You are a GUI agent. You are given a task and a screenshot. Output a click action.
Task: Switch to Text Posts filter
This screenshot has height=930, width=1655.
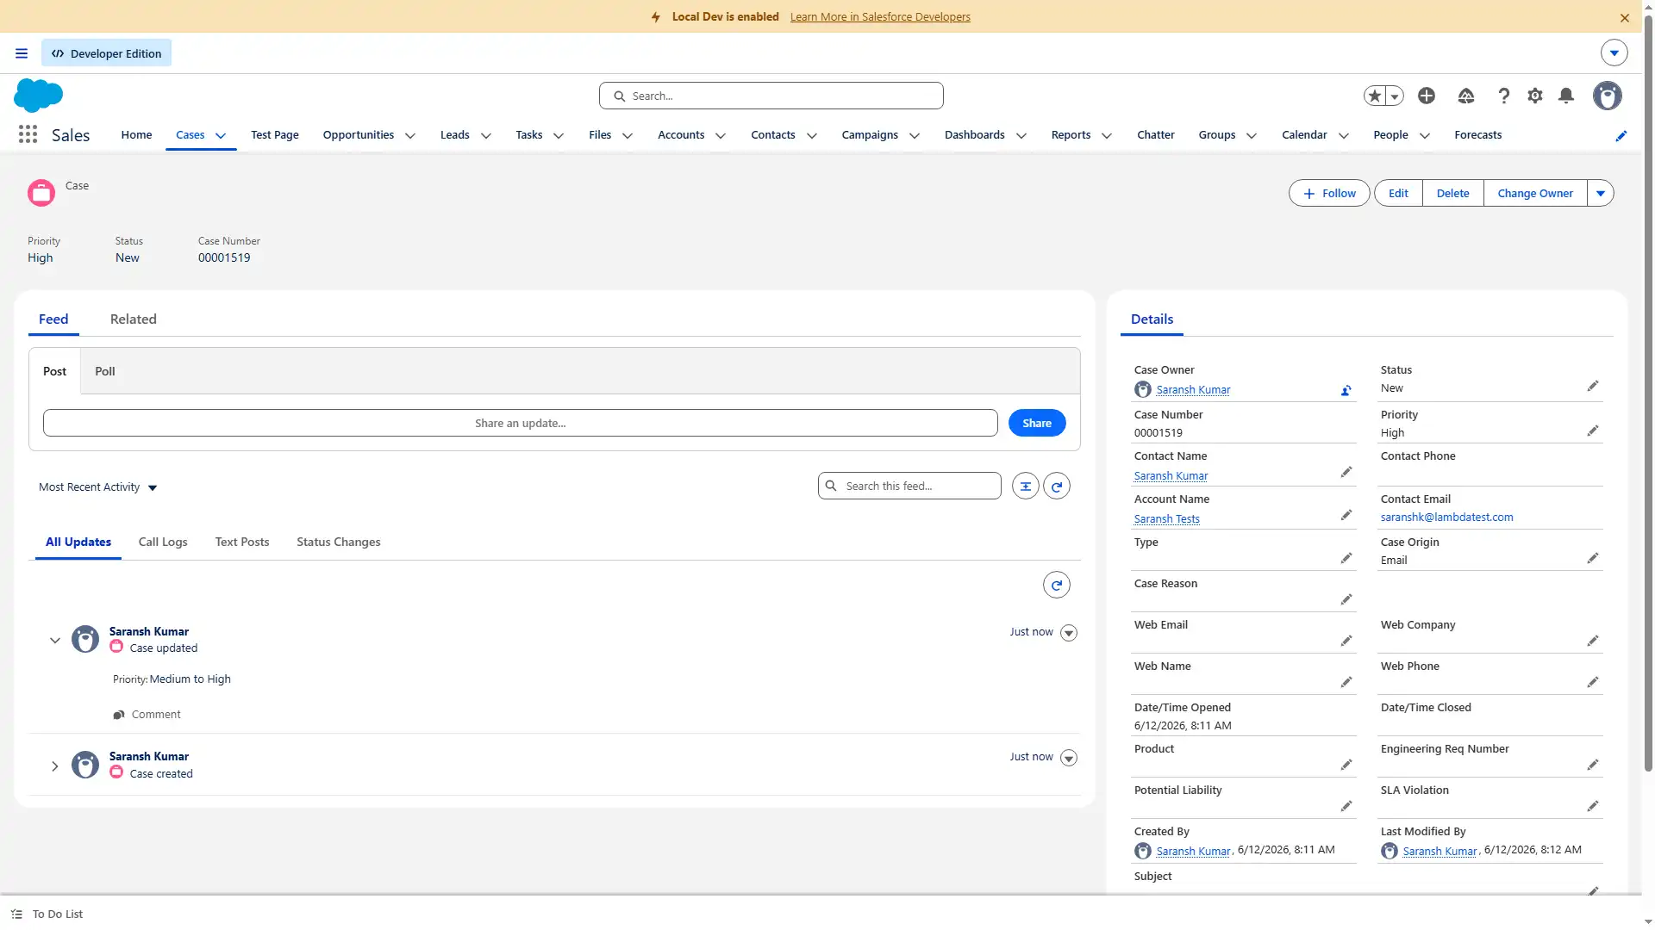pyautogui.click(x=242, y=542)
